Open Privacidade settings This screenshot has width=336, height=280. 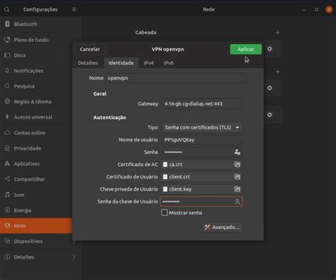point(36,148)
